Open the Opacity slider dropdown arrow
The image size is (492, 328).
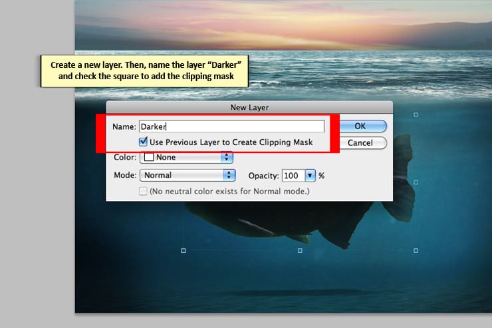[x=310, y=176]
